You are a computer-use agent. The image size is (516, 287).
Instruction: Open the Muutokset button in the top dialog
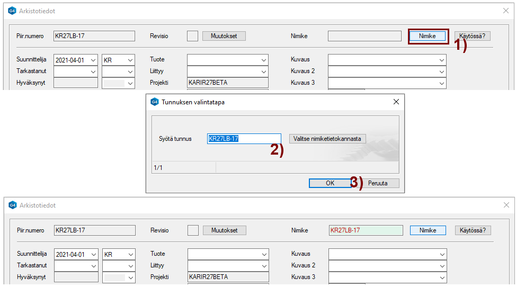point(224,36)
